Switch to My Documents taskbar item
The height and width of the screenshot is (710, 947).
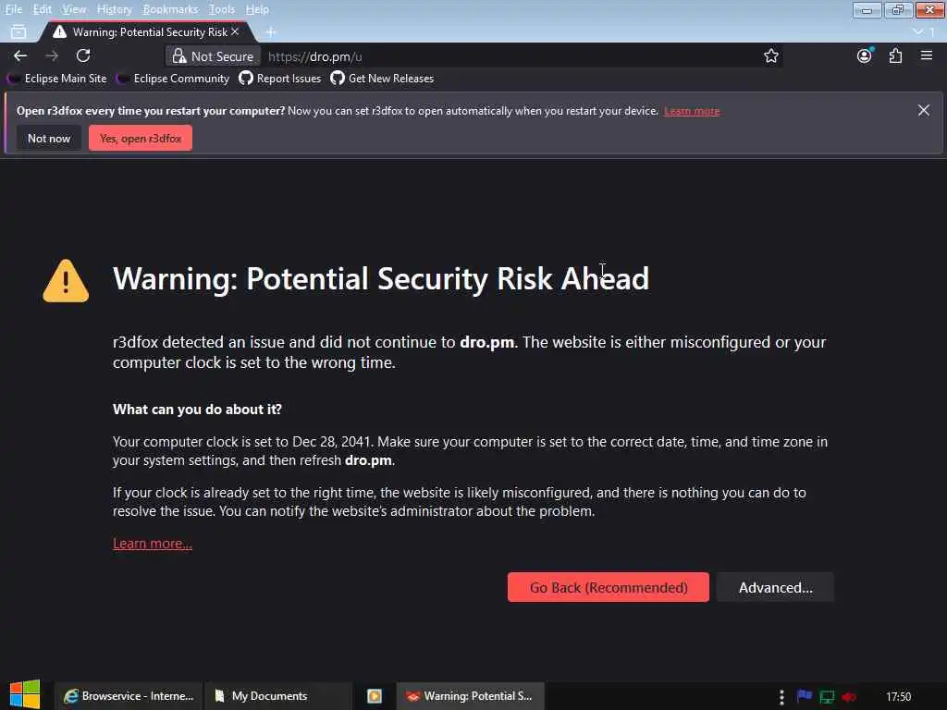(277, 696)
